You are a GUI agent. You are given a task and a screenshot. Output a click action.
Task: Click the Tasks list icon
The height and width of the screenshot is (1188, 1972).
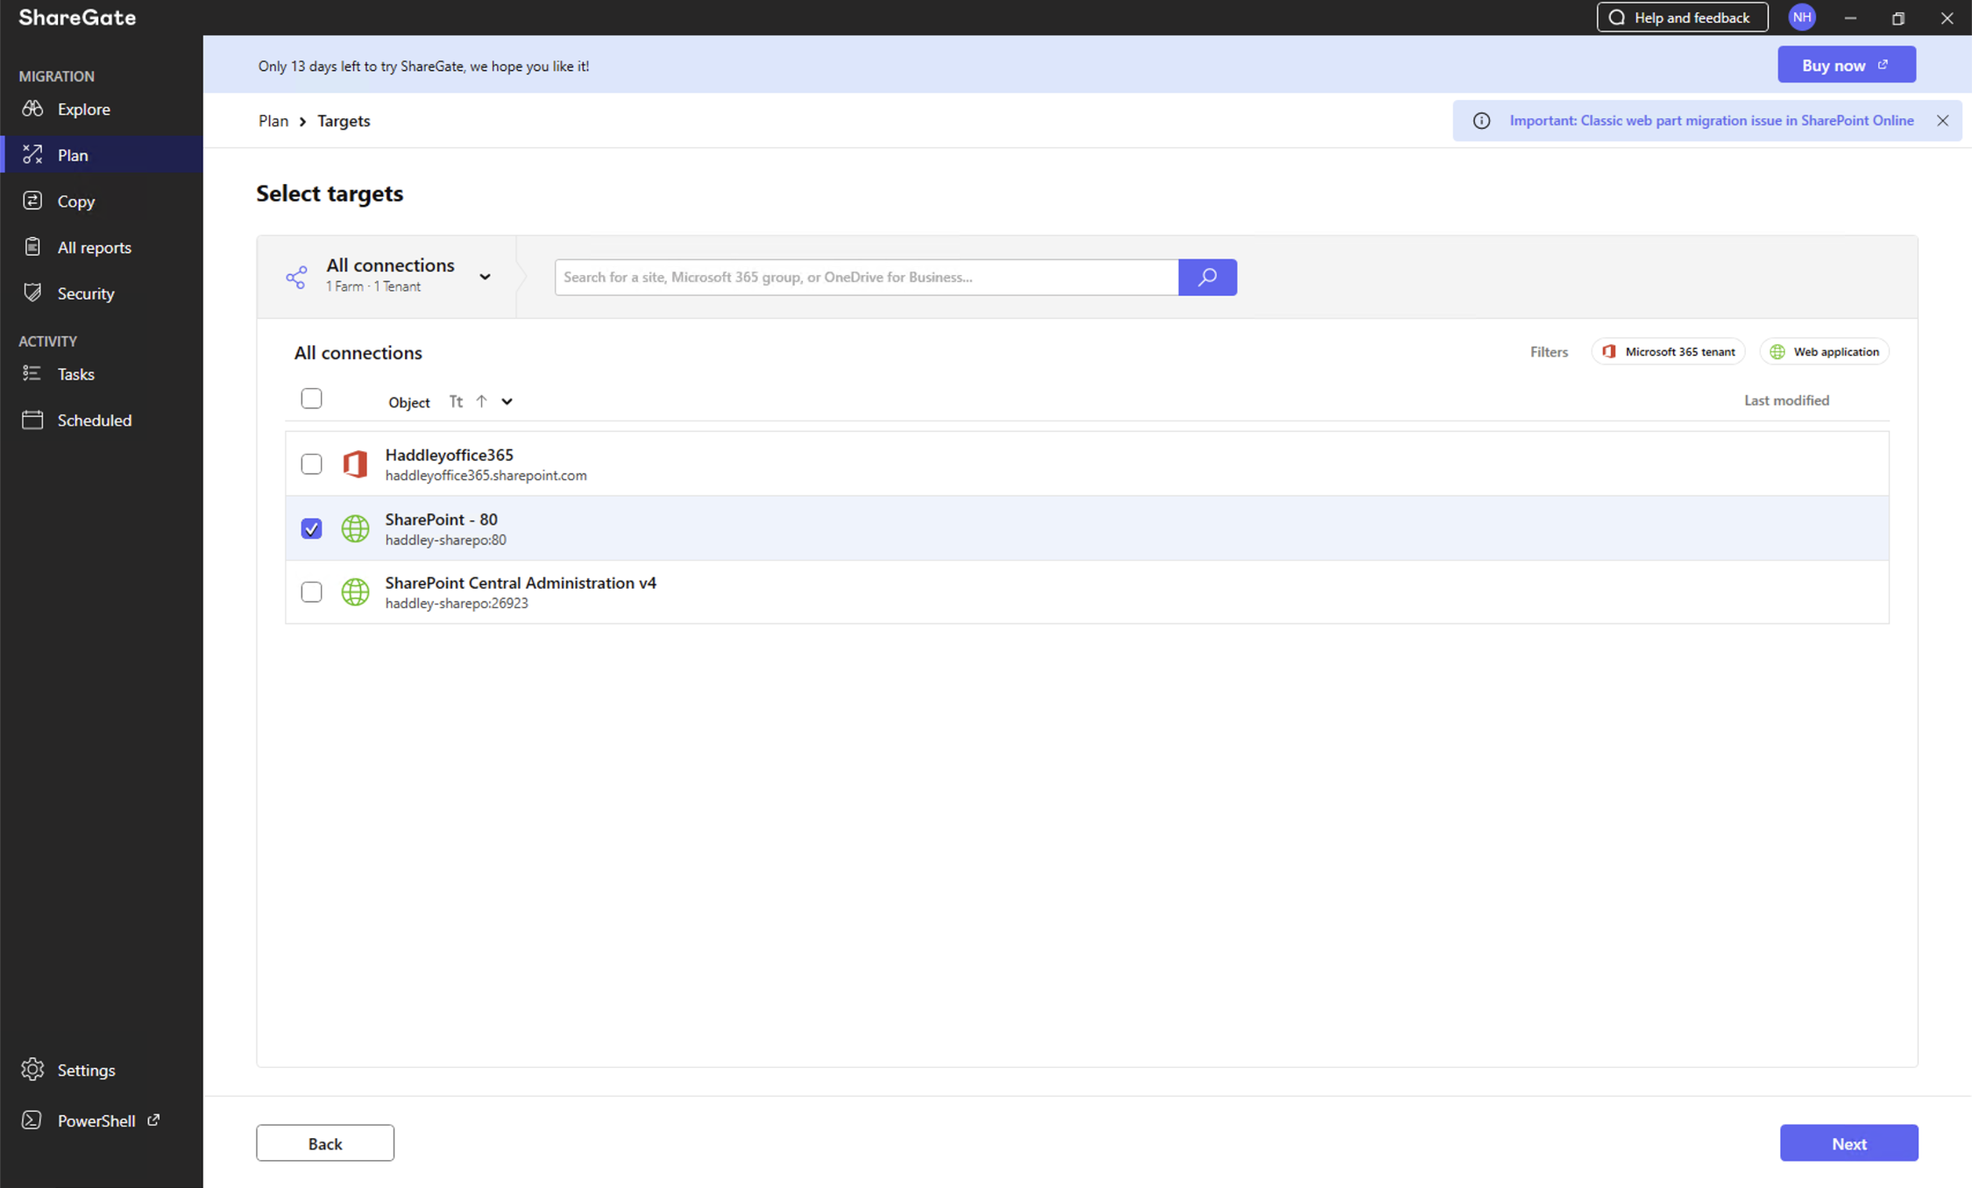point(32,373)
